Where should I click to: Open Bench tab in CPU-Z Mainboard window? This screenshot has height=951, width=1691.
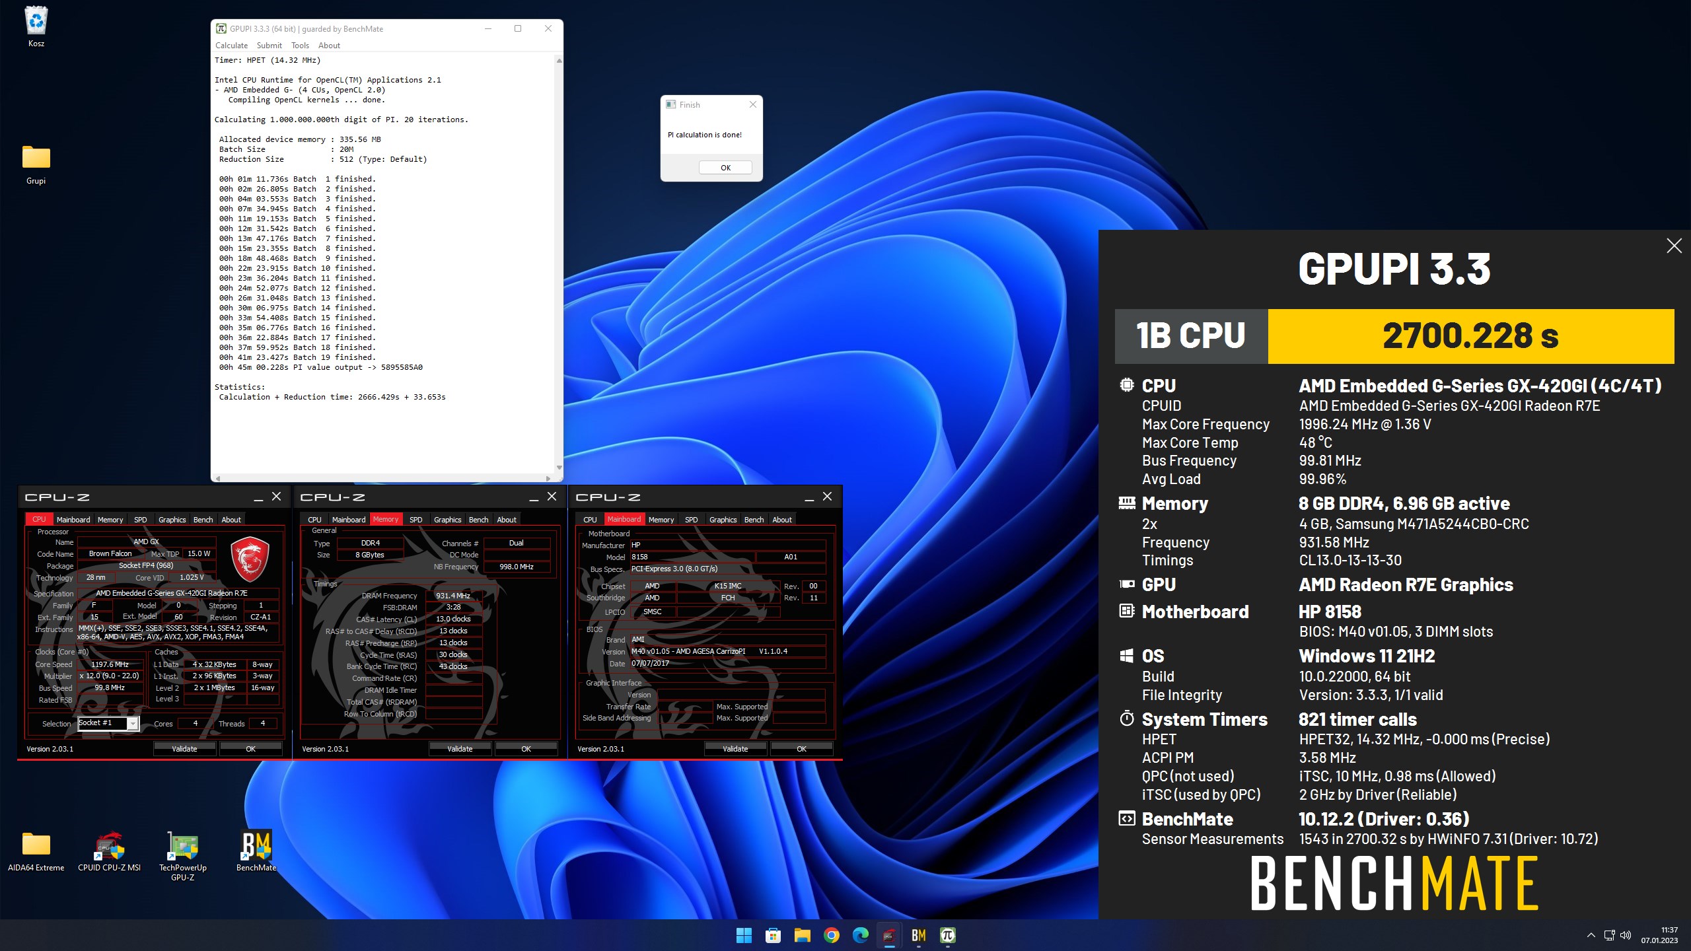(x=754, y=520)
